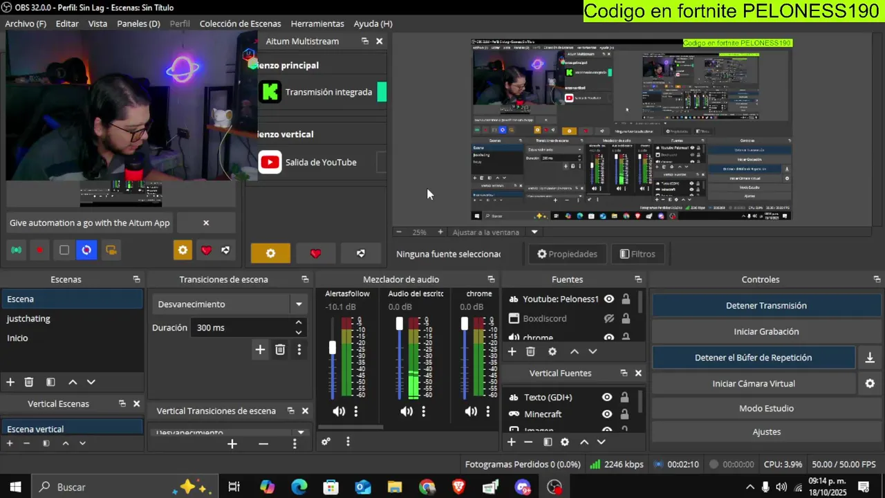Click the large gold gear in Aitum Multistream
The width and height of the screenshot is (885, 498).
pyautogui.click(x=270, y=254)
